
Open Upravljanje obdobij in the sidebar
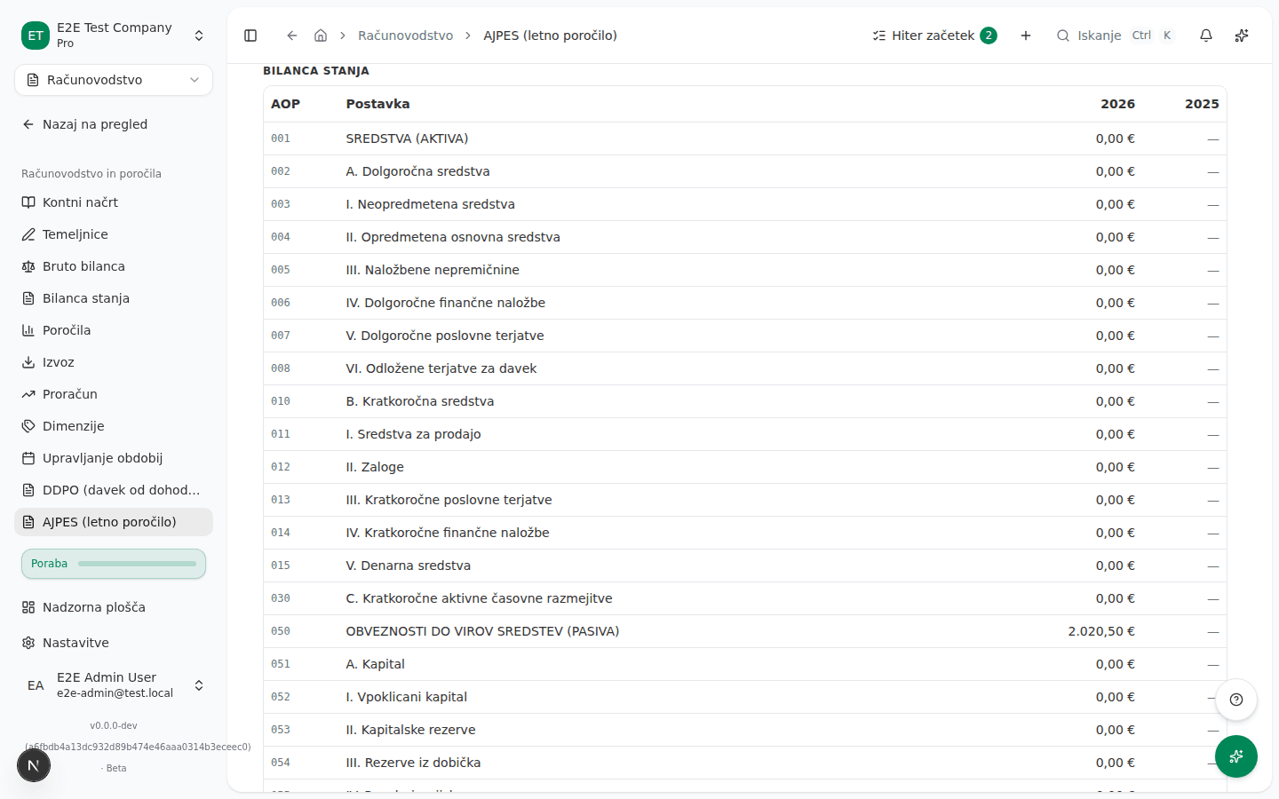coord(114,458)
